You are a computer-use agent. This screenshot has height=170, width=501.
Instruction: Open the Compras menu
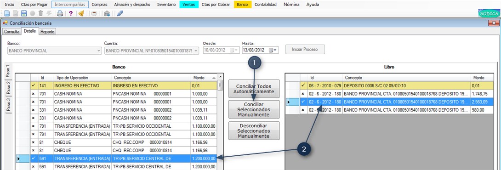tap(99, 5)
